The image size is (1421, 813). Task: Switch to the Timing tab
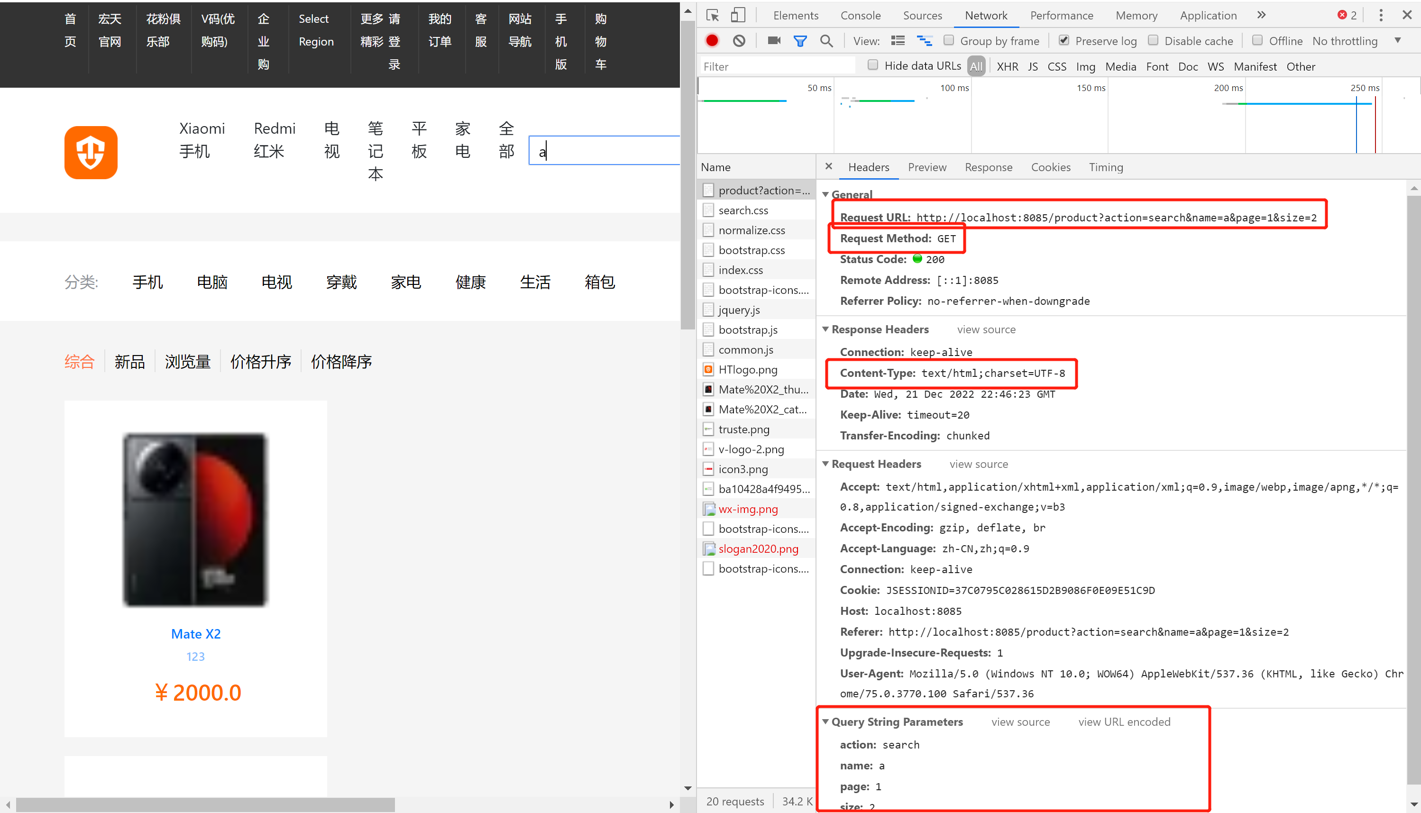tap(1106, 167)
